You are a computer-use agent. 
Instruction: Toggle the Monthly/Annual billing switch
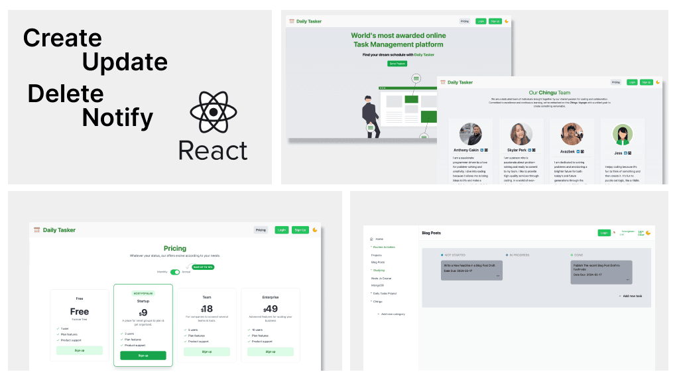pos(175,272)
